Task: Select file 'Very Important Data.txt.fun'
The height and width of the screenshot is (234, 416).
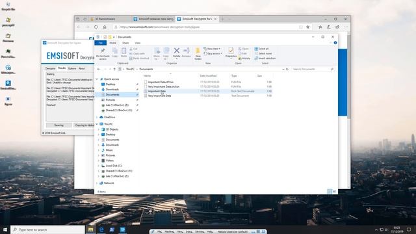Action: tap(163, 86)
